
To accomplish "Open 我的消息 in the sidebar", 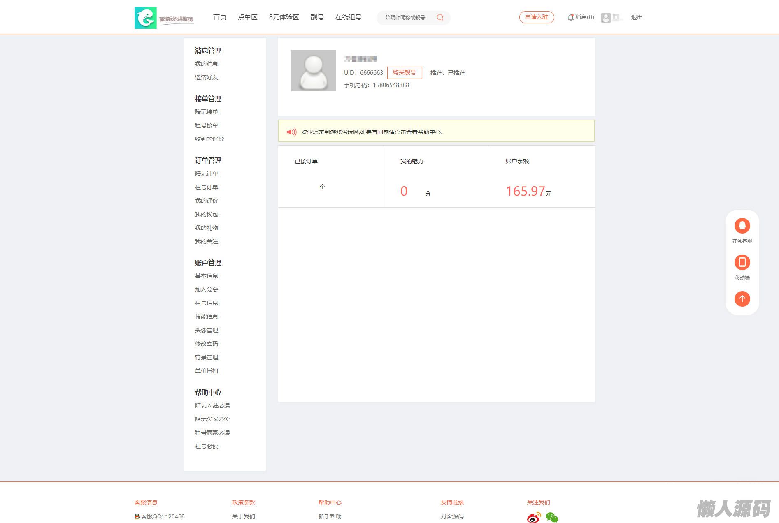I will 207,64.
